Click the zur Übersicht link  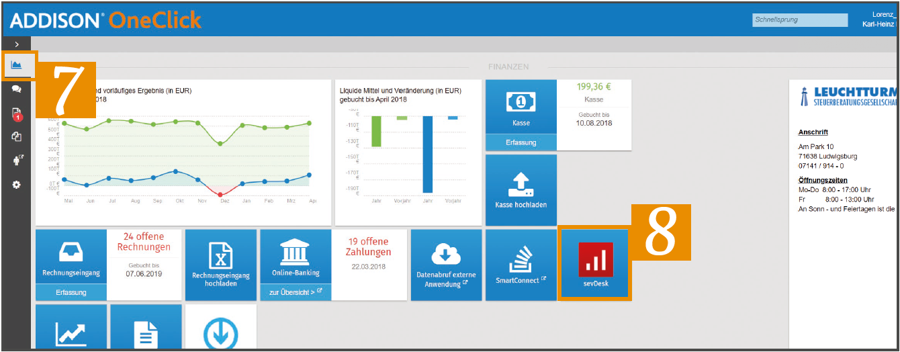coord(296,292)
